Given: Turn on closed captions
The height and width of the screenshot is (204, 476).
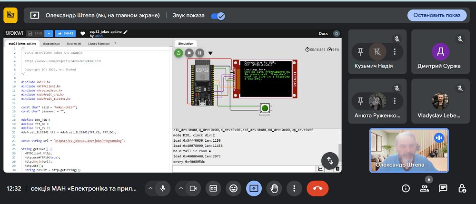Looking at the screenshot, I should coord(213,188).
